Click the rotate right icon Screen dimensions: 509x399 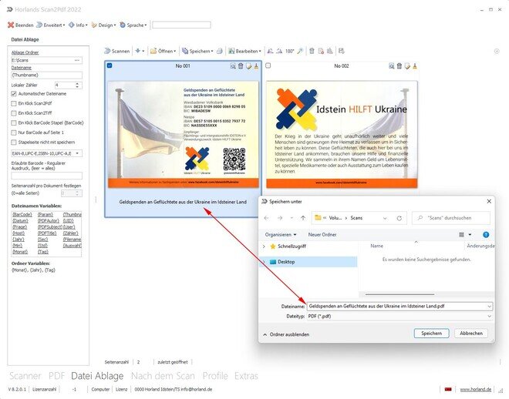pyautogui.click(x=279, y=51)
